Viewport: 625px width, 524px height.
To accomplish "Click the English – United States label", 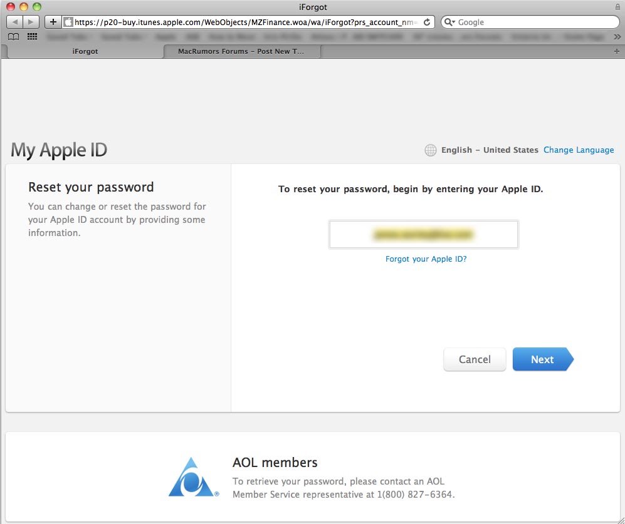I will 490,150.
